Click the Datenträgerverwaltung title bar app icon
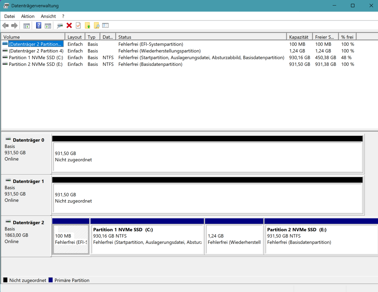 pos(6,6)
